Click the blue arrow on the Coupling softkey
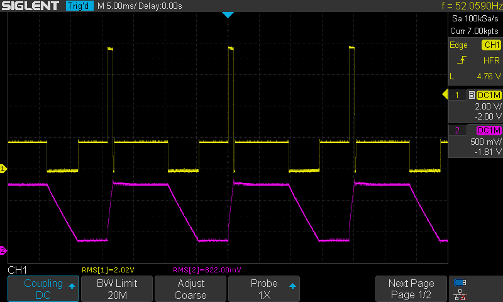 tap(72, 286)
